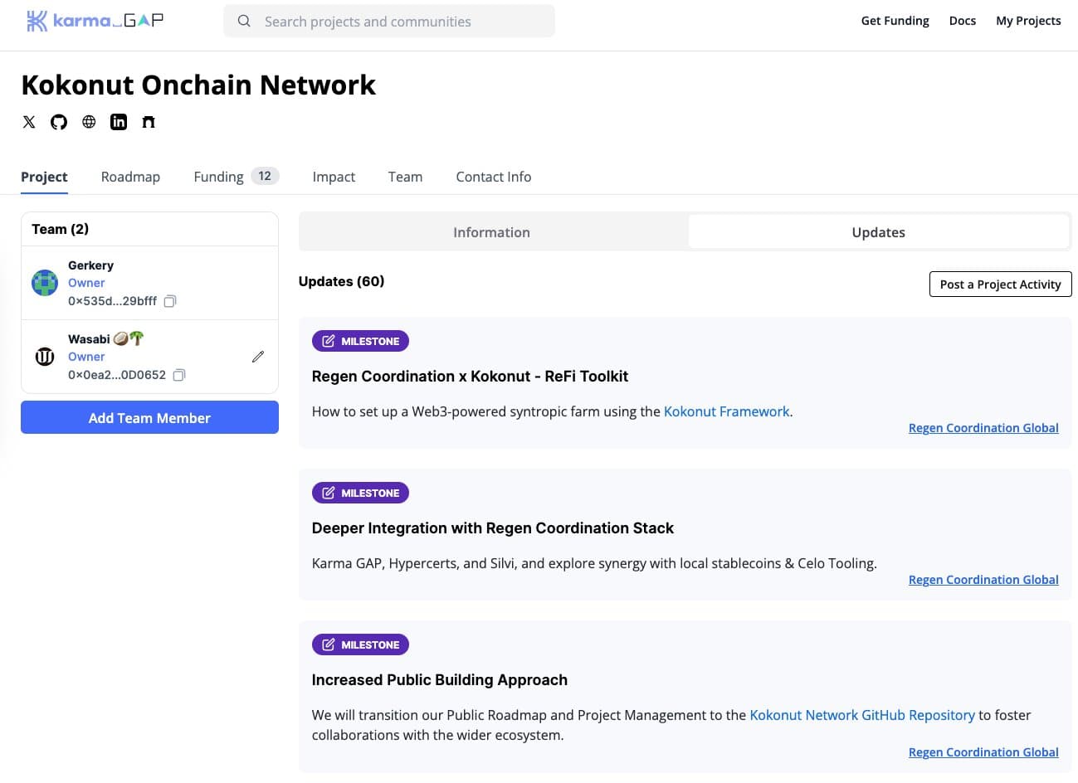Image resolution: width=1078 pixels, height=783 pixels.
Task: Open the Karma GAP logo home link
Action: pyautogui.click(x=95, y=21)
